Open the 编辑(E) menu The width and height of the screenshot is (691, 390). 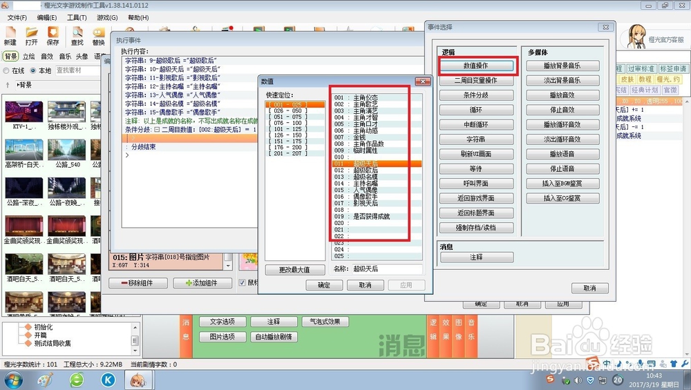[47, 18]
